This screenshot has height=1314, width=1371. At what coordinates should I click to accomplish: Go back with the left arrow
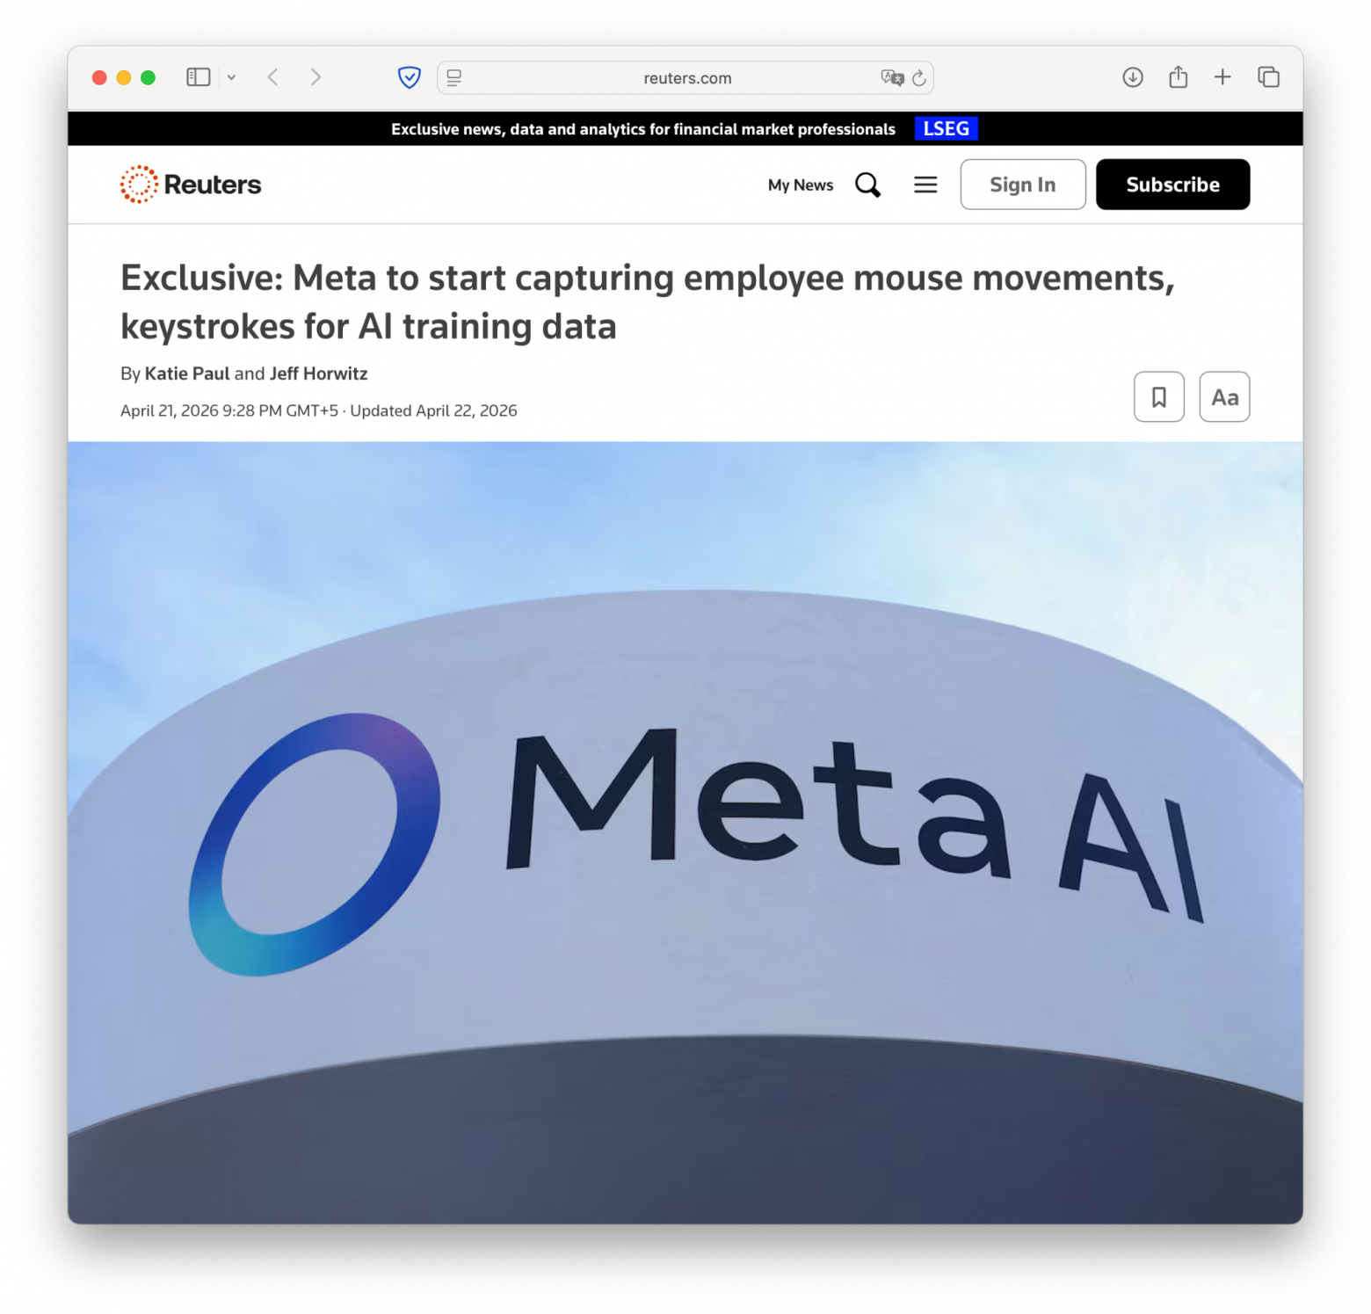coord(273,77)
